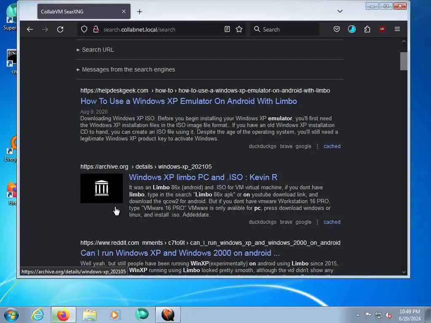The height and width of the screenshot is (323, 431).
Task: Open Windows Media Player from the taskbar
Action: pyautogui.click(x=115, y=315)
